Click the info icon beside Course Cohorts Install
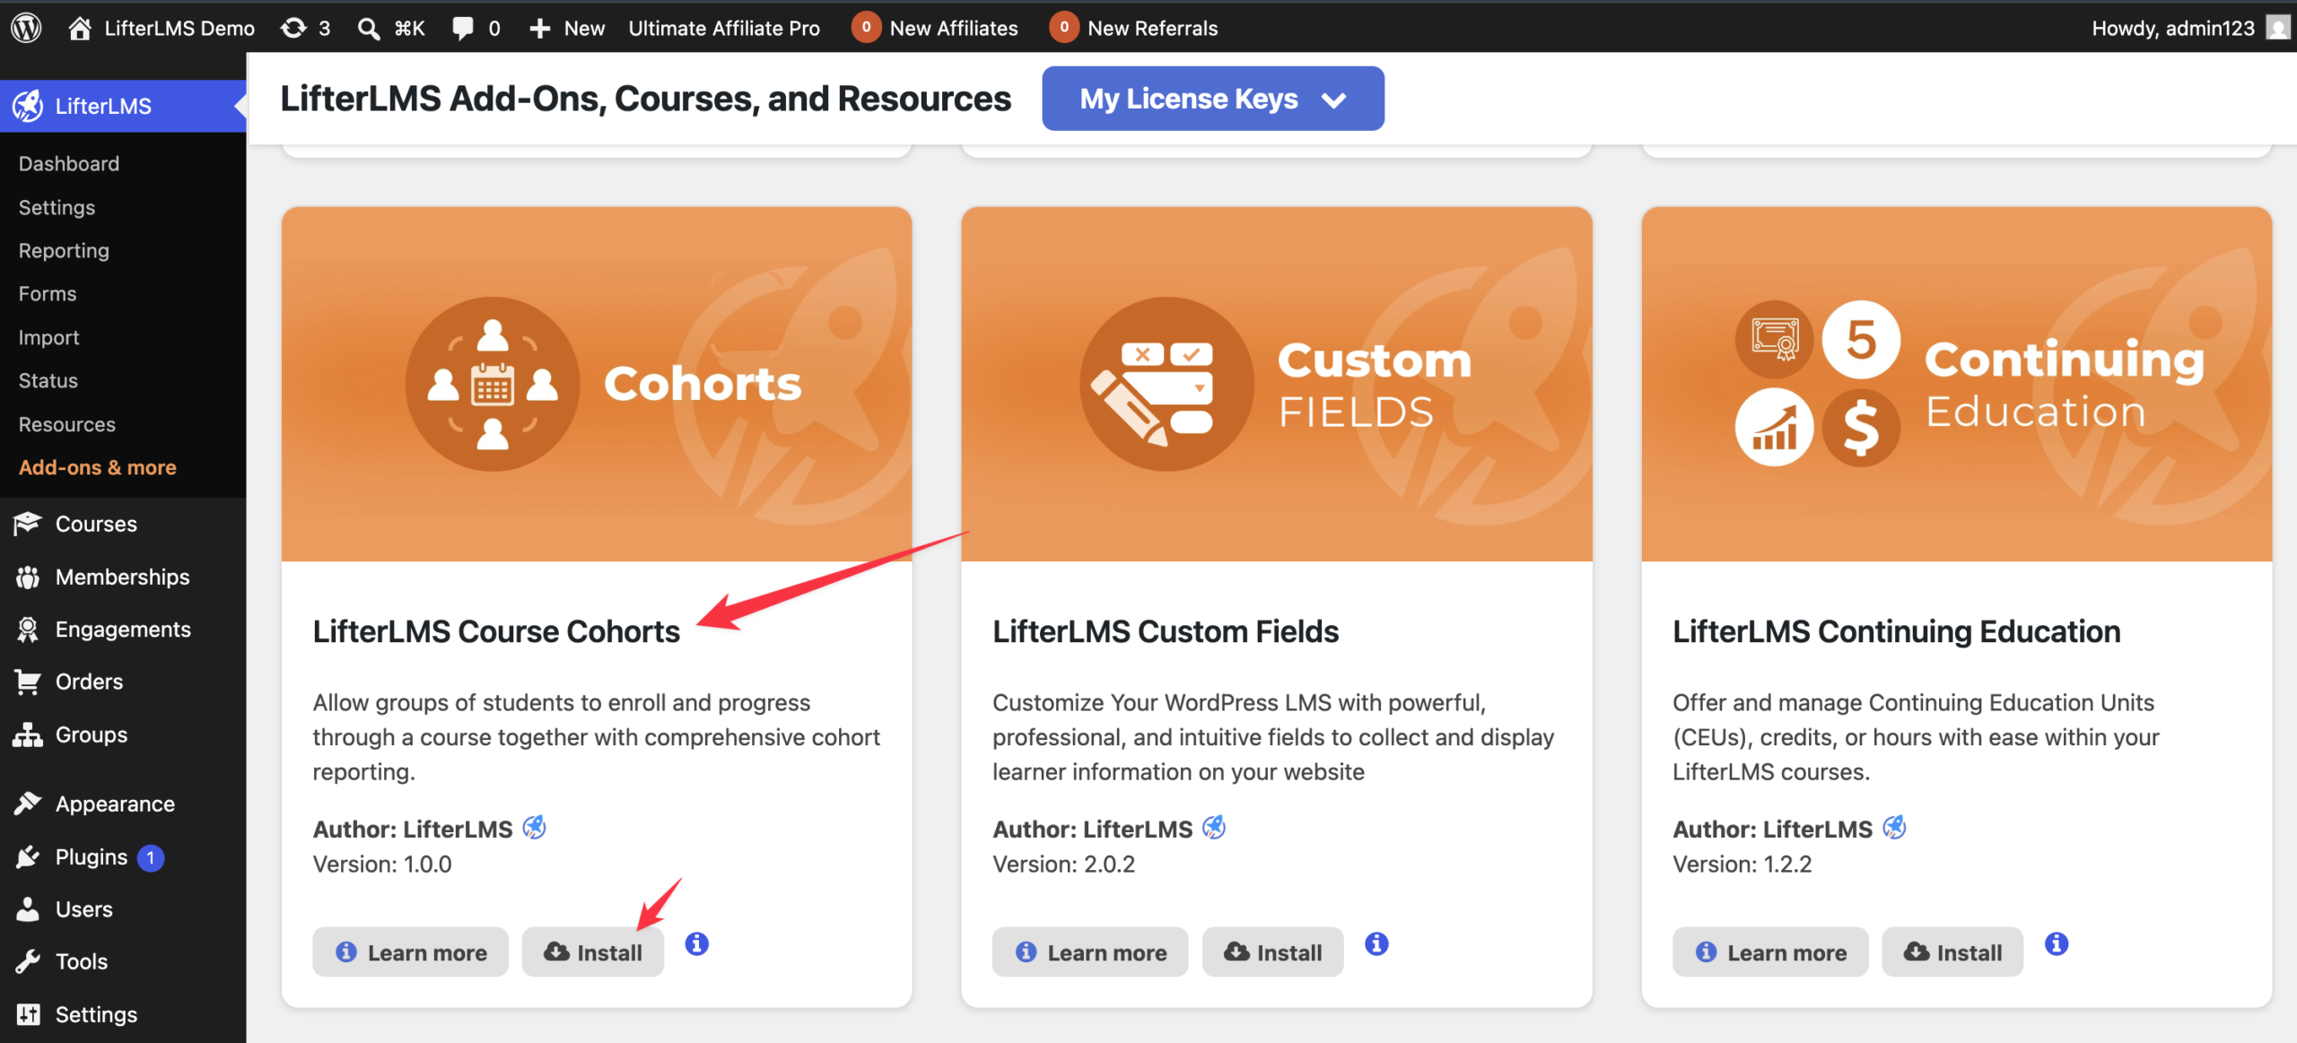Screen dimensions: 2297x1043 pyautogui.click(x=696, y=943)
